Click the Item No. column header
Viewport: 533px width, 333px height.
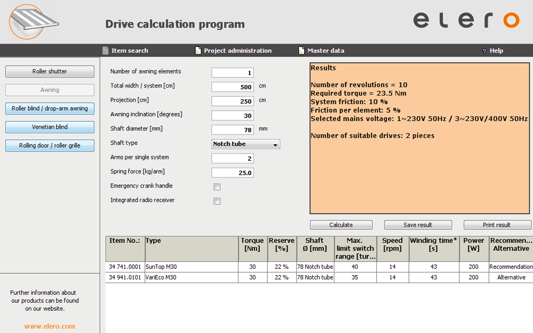click(x=125, y=249)
